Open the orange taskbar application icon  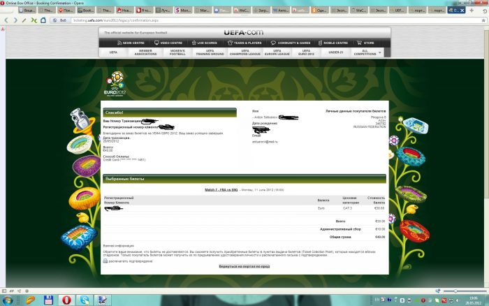click(31, 300)
